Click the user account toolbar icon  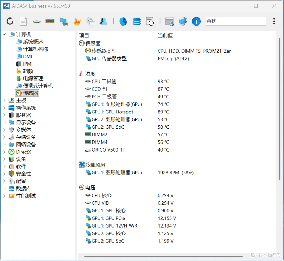click(x=103, y=21)
